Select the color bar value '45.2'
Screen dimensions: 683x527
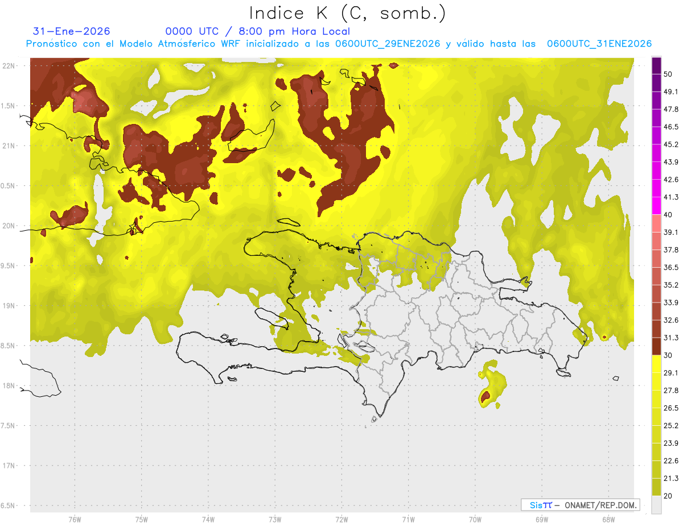pyautogui.click(x=671, y=144)
